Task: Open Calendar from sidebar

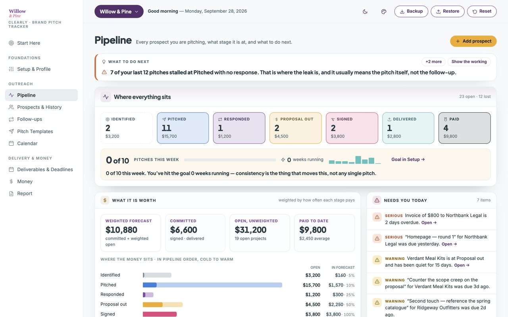Action: point(41,143)
